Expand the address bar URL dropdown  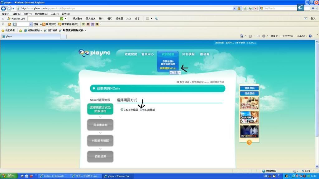(x=234, y=8)
